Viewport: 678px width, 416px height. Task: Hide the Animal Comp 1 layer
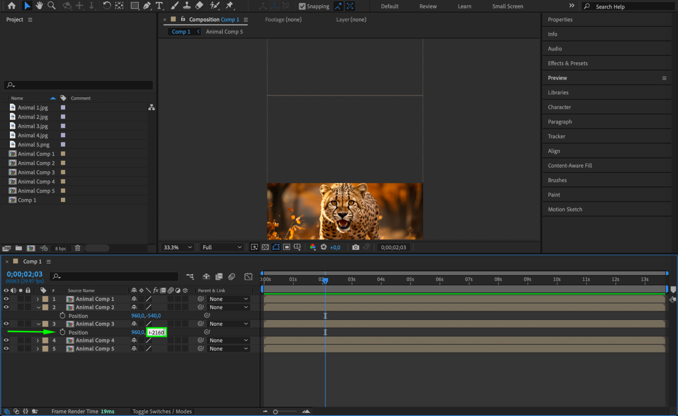coord(6,299)
